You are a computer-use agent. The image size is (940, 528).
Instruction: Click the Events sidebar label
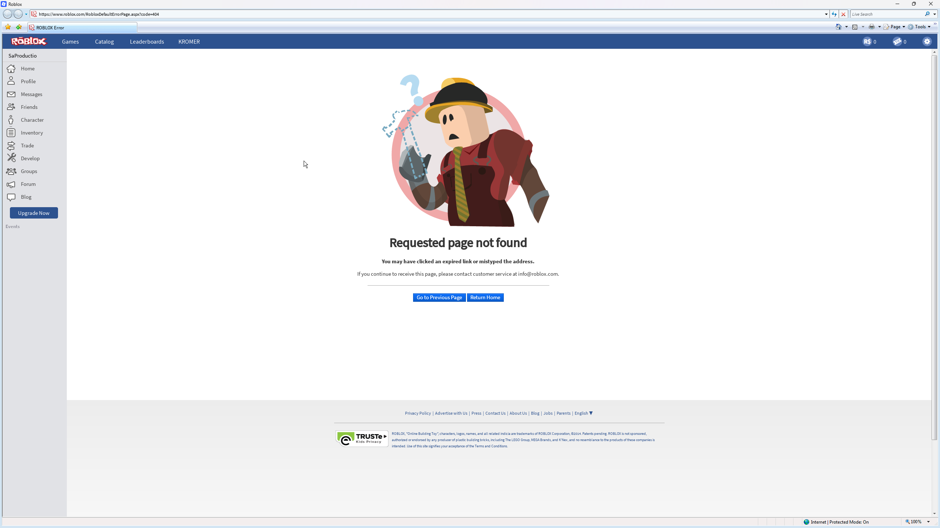(x=12, y=227)
